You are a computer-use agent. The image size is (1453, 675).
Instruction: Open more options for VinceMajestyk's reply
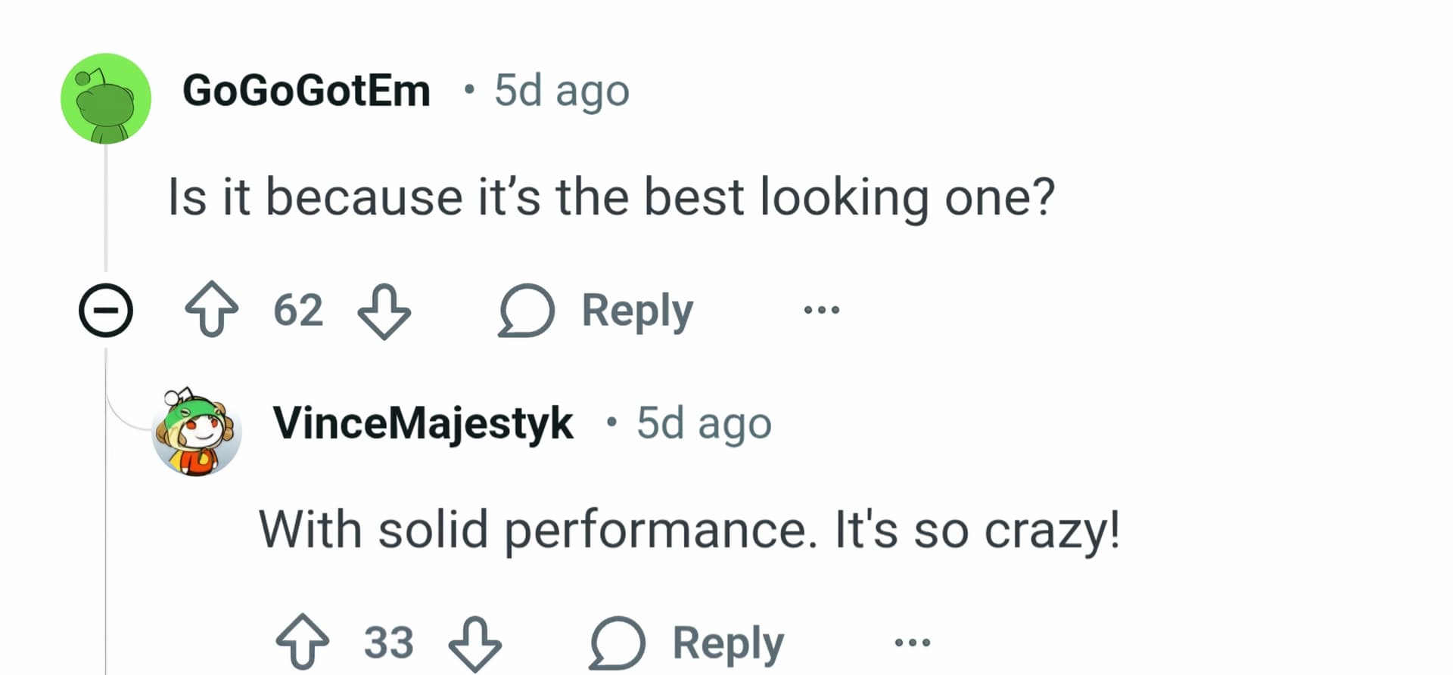coord(913,643)
